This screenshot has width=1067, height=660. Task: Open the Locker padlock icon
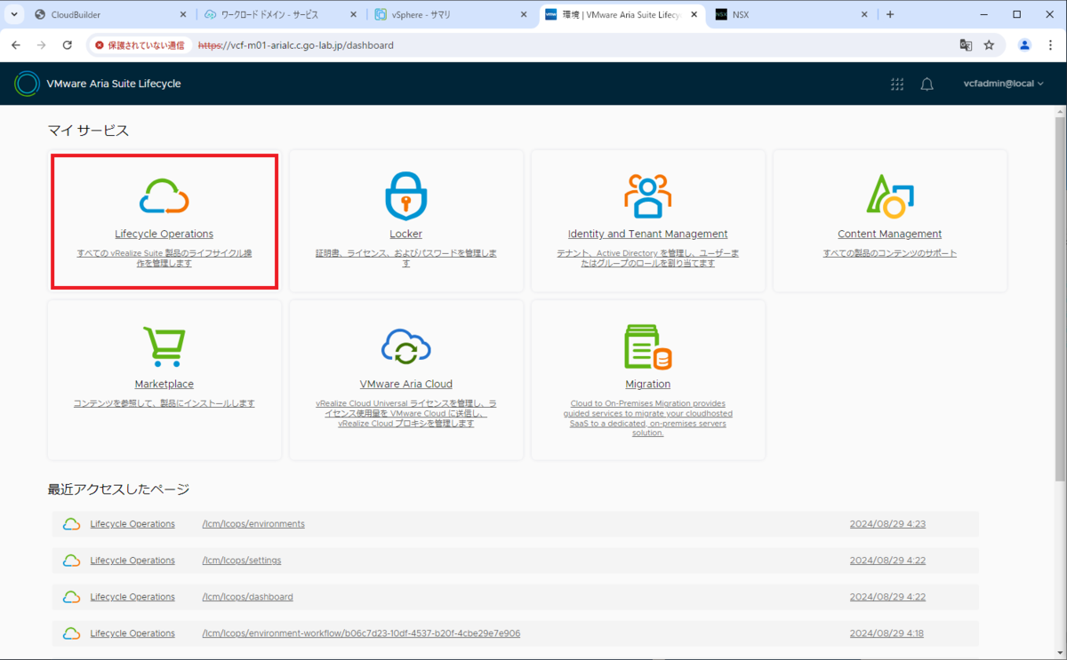tap(406, 195)
